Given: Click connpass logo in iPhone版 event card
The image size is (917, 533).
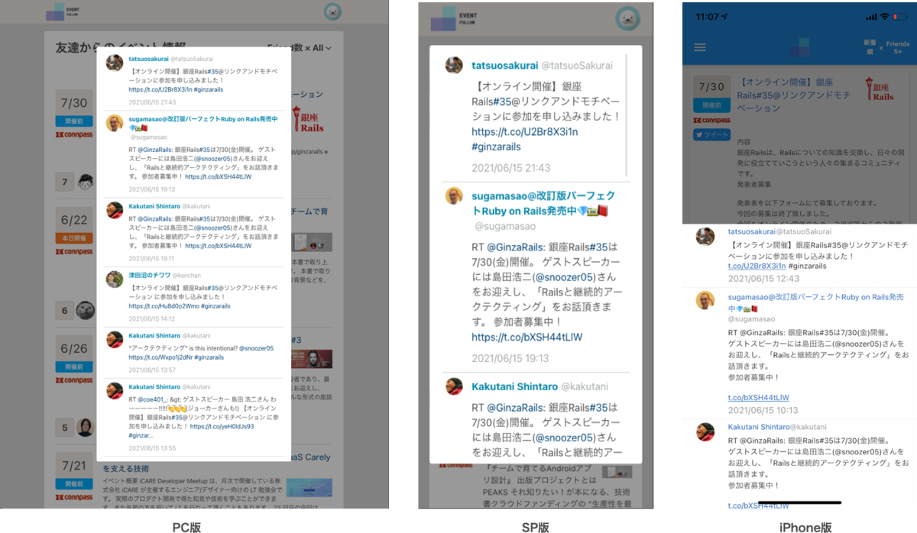Looking at the screenshot, I should (x=712, y=120).
